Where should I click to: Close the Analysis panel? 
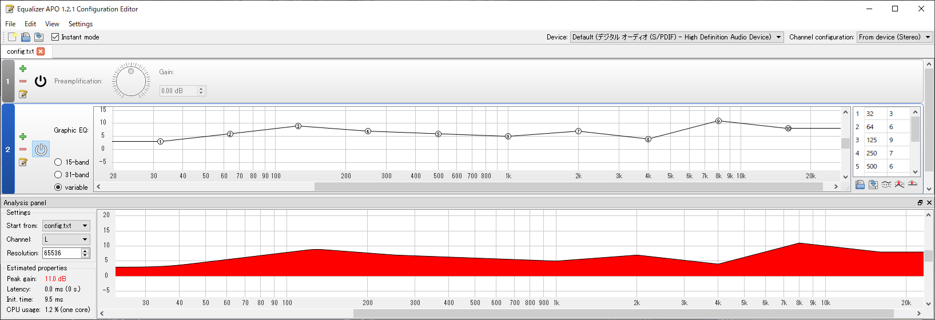[929, 203]
